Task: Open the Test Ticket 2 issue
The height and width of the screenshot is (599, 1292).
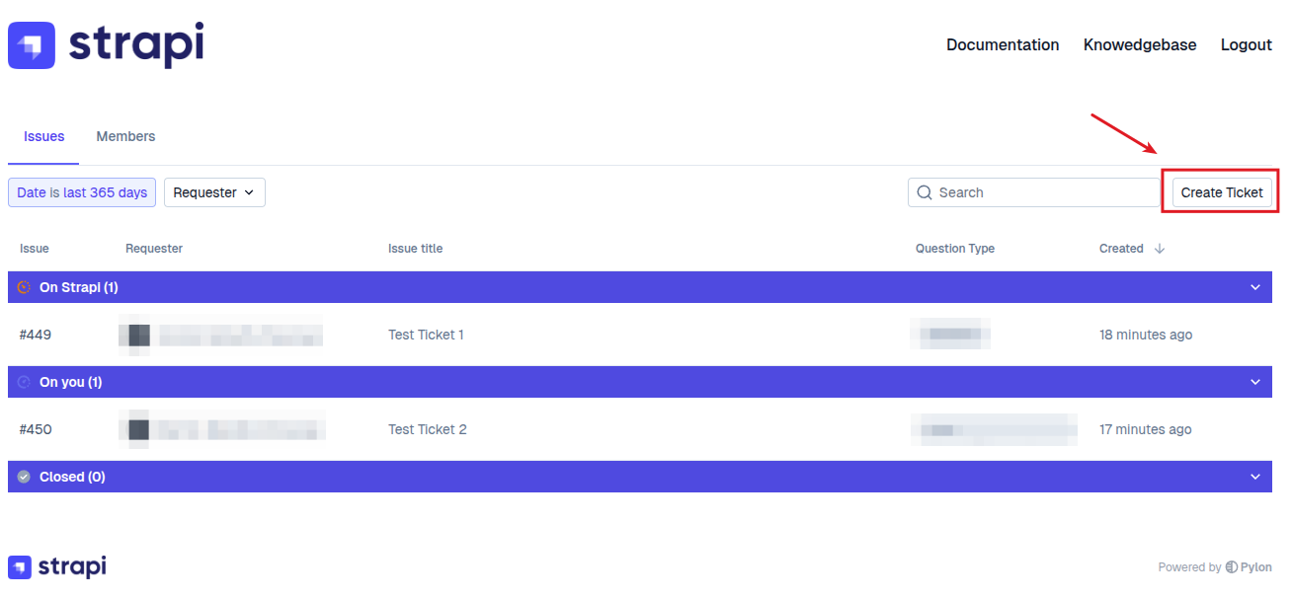Action: [428, 429]
